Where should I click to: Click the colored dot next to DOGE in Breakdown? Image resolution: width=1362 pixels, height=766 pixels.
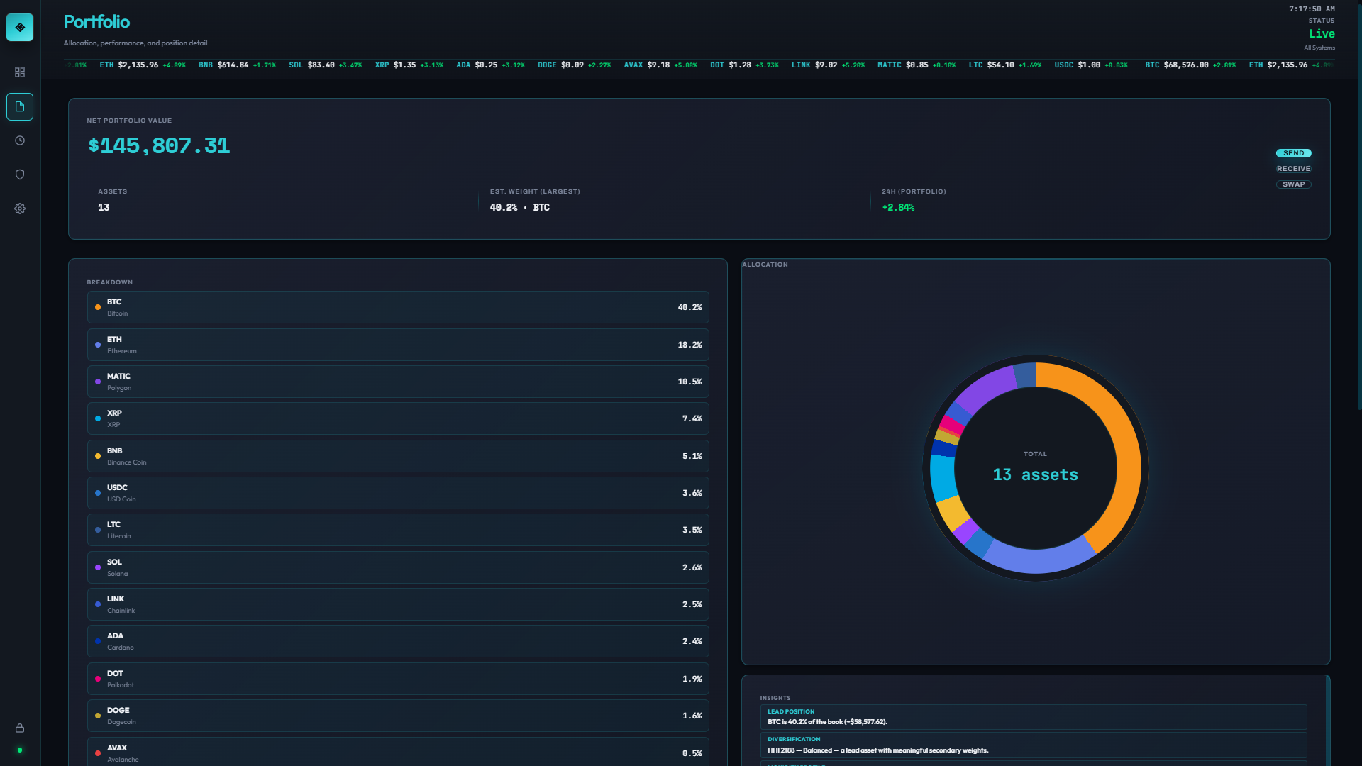pos(98,716)
